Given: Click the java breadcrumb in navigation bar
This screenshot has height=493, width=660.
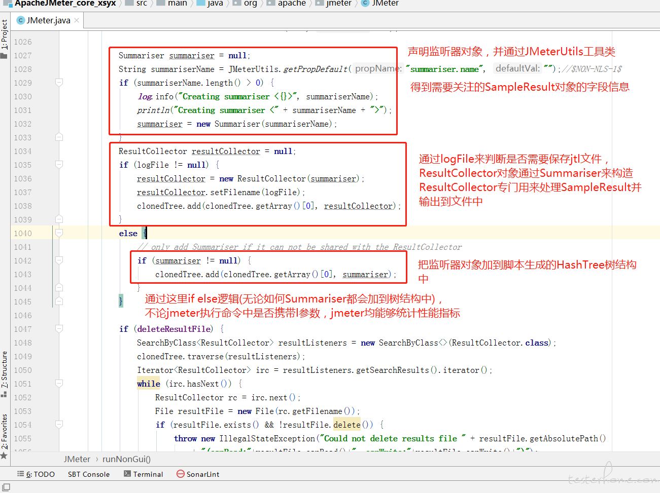Looking at the screenshot, I should click(215, 4).
